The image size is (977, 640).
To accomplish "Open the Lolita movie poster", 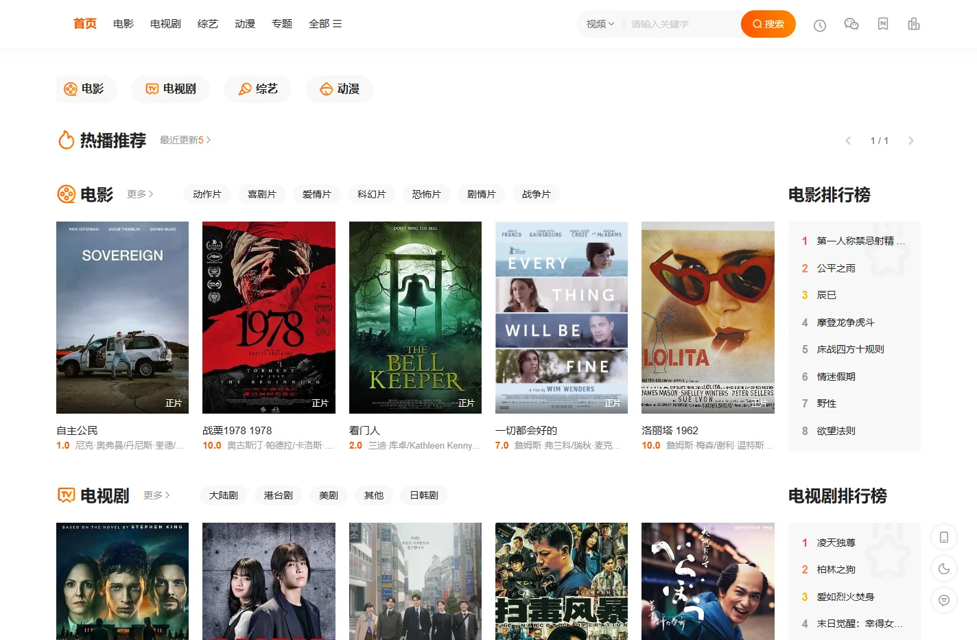I will (708, 318).
